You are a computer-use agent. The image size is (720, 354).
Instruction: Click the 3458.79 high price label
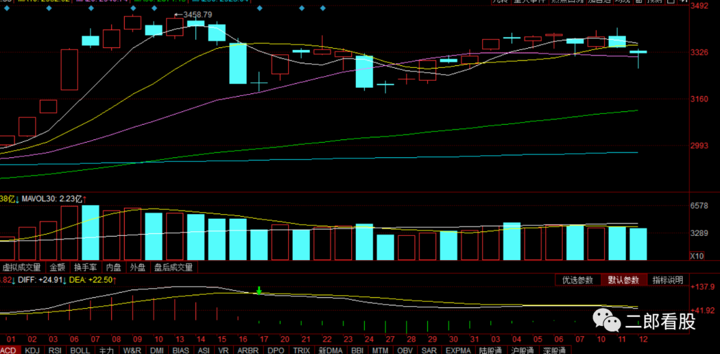point(197,15)
